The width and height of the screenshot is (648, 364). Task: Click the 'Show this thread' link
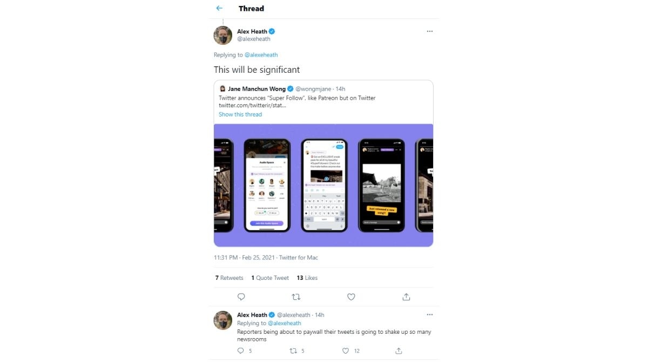[240, 114]
